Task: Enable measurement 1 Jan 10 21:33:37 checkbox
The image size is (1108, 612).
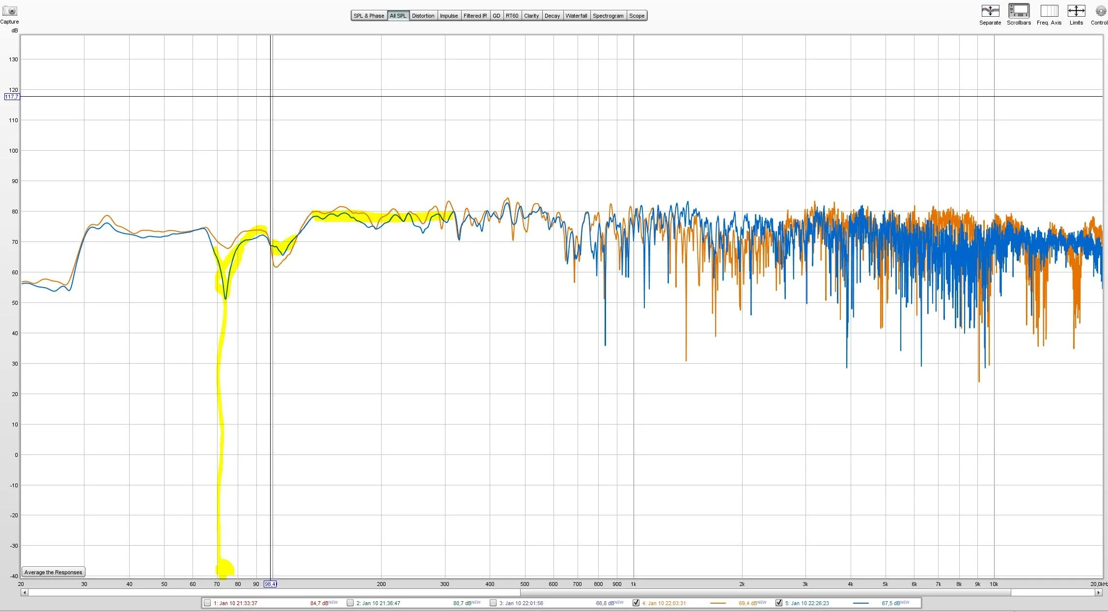Action: click(x=207, y=603)
